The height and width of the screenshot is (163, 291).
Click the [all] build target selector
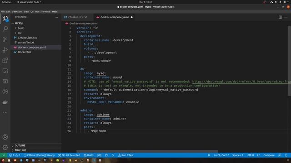pyautogui.click(x=99, y=155)
